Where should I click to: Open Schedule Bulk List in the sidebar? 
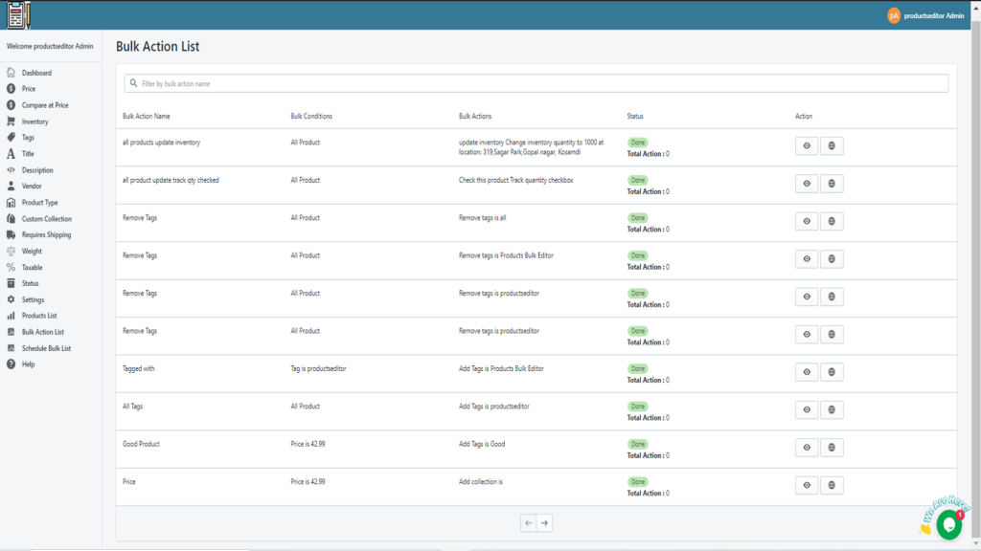point(46,348)
